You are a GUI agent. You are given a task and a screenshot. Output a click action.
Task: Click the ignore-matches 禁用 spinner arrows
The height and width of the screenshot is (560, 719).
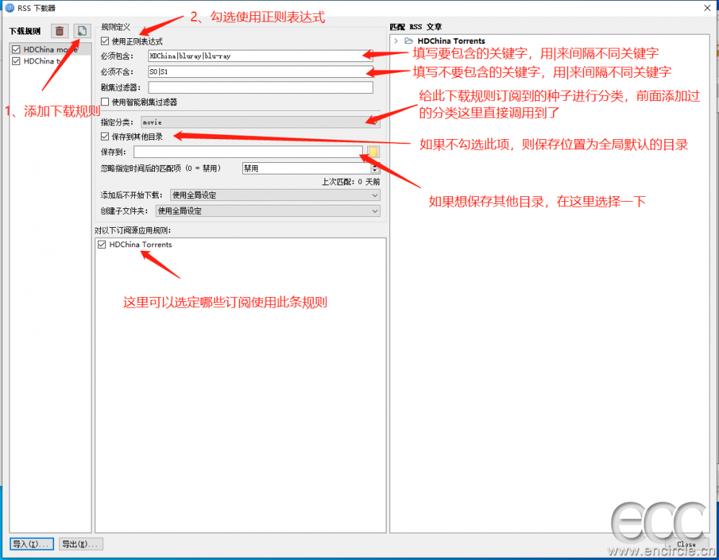point(375,168)
